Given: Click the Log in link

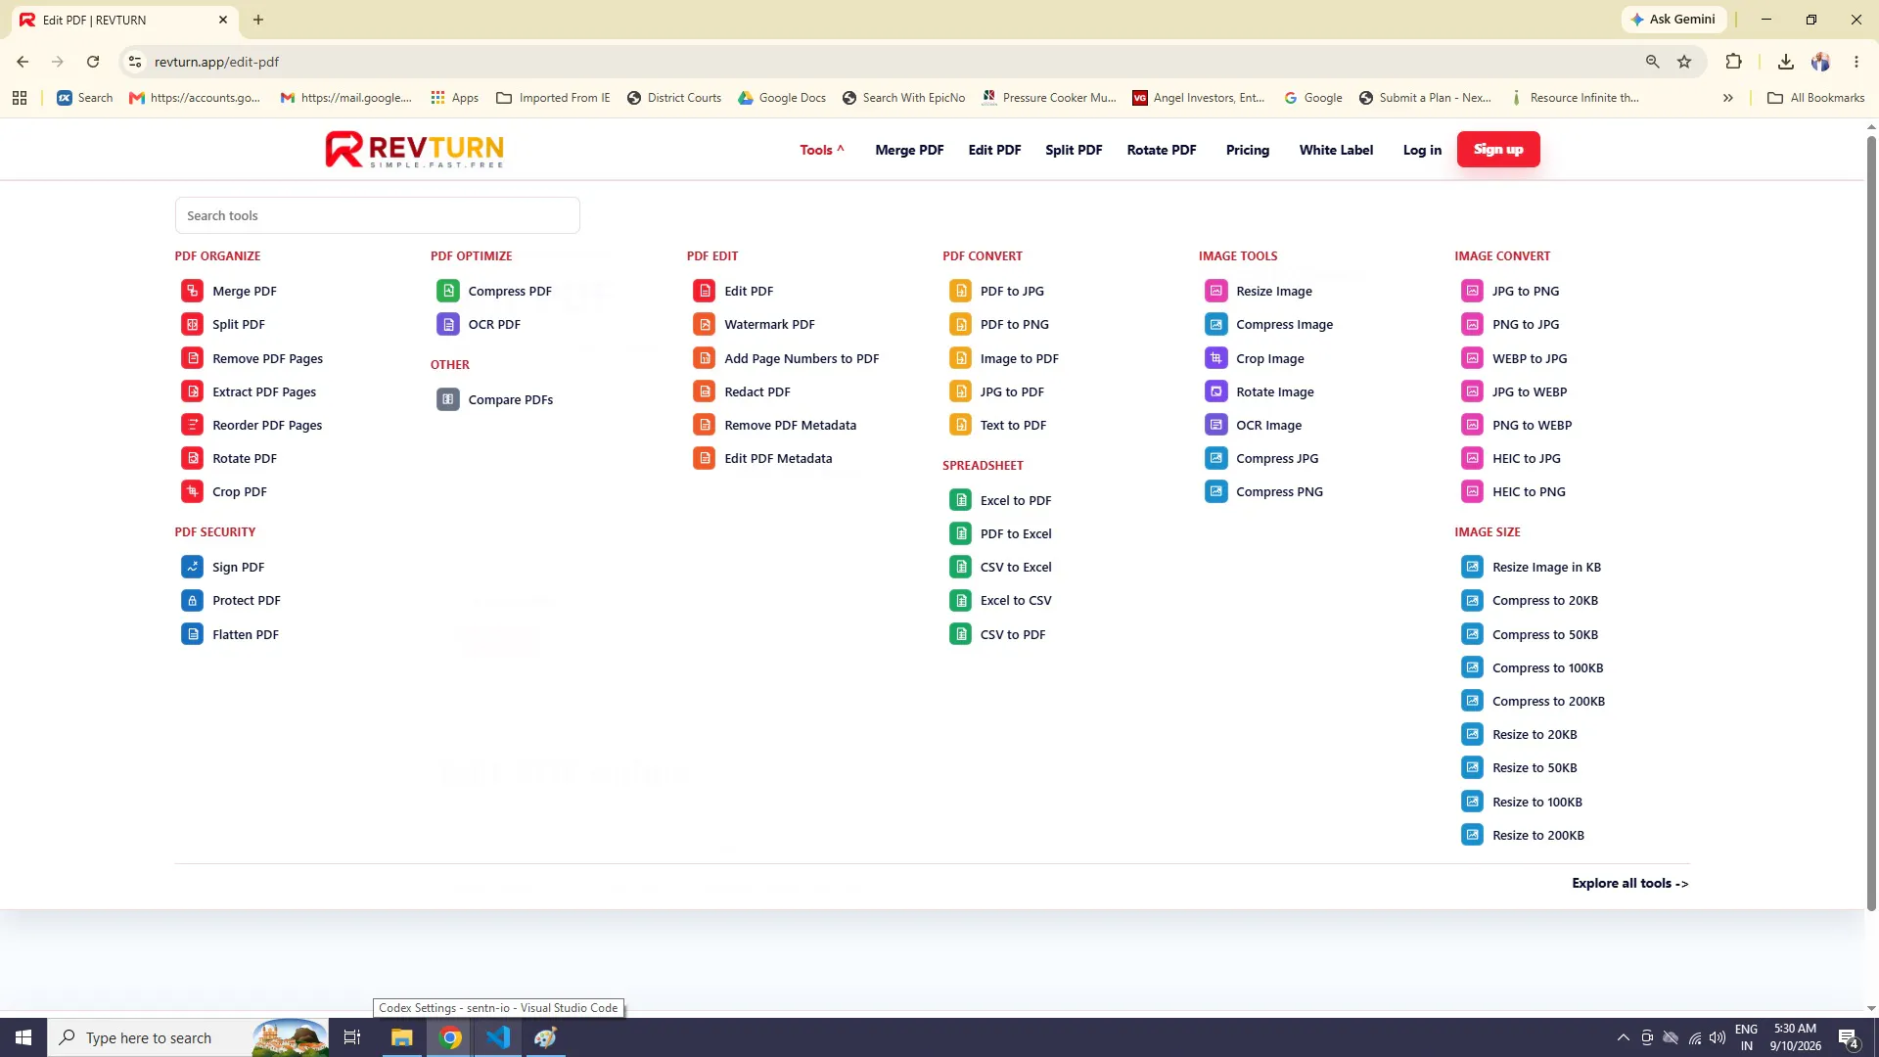Looking at the screenshot, I should tap(1422, 150).
